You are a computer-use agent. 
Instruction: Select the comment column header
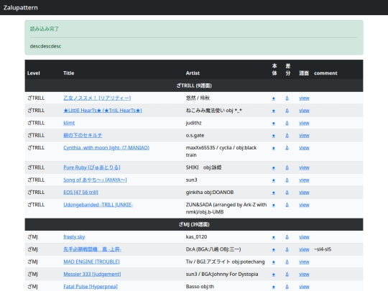325,73
